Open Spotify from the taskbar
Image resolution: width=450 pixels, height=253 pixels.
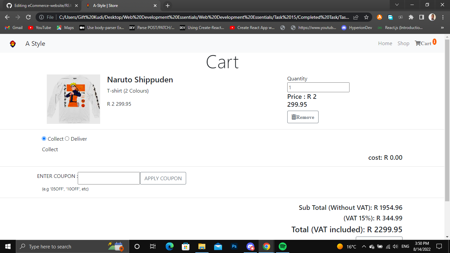click(x=282, y=246)
